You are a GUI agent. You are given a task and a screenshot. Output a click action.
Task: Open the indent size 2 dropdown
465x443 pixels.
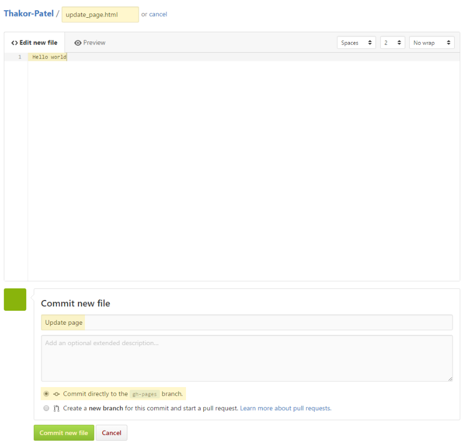pos(392,42)
